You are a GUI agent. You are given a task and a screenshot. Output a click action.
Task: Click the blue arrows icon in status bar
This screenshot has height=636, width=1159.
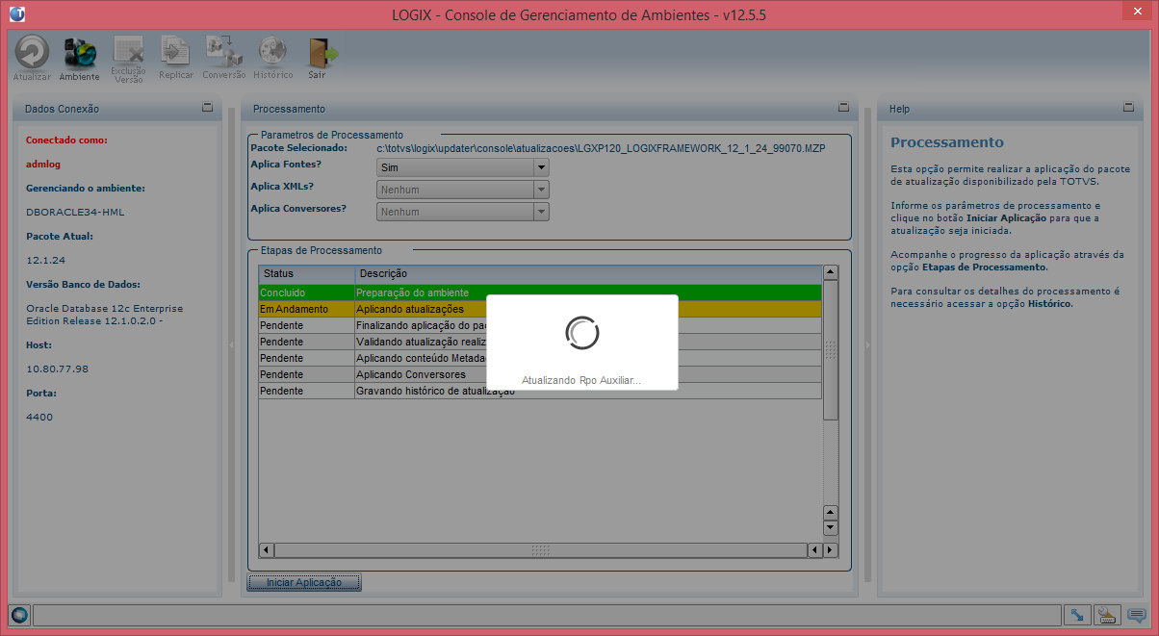click(x=1076, y=615)
